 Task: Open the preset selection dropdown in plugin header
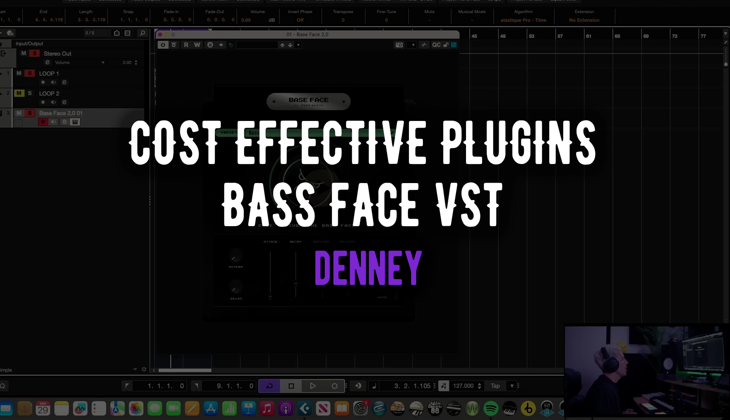(298, 45)
